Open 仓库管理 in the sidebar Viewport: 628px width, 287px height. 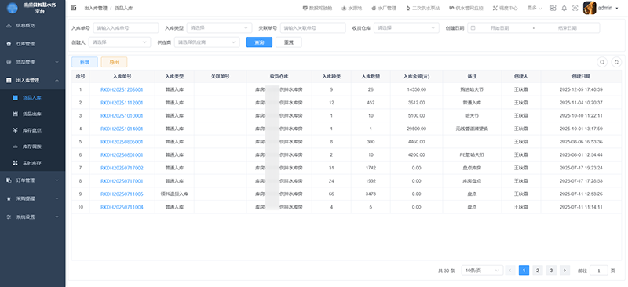coord(32,44)
